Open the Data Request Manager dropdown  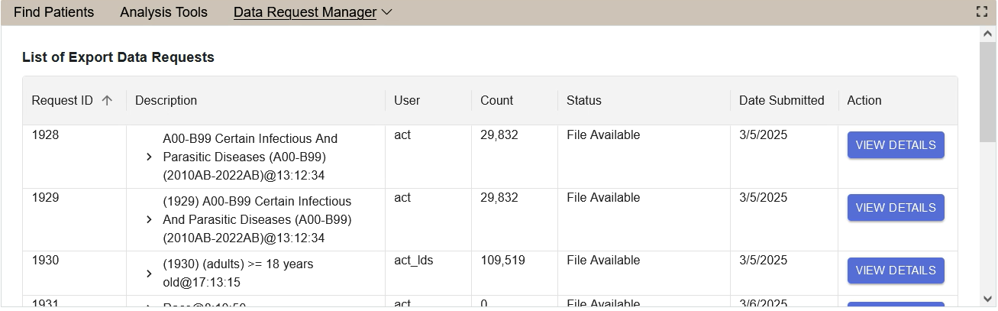[x=312, y=12]
